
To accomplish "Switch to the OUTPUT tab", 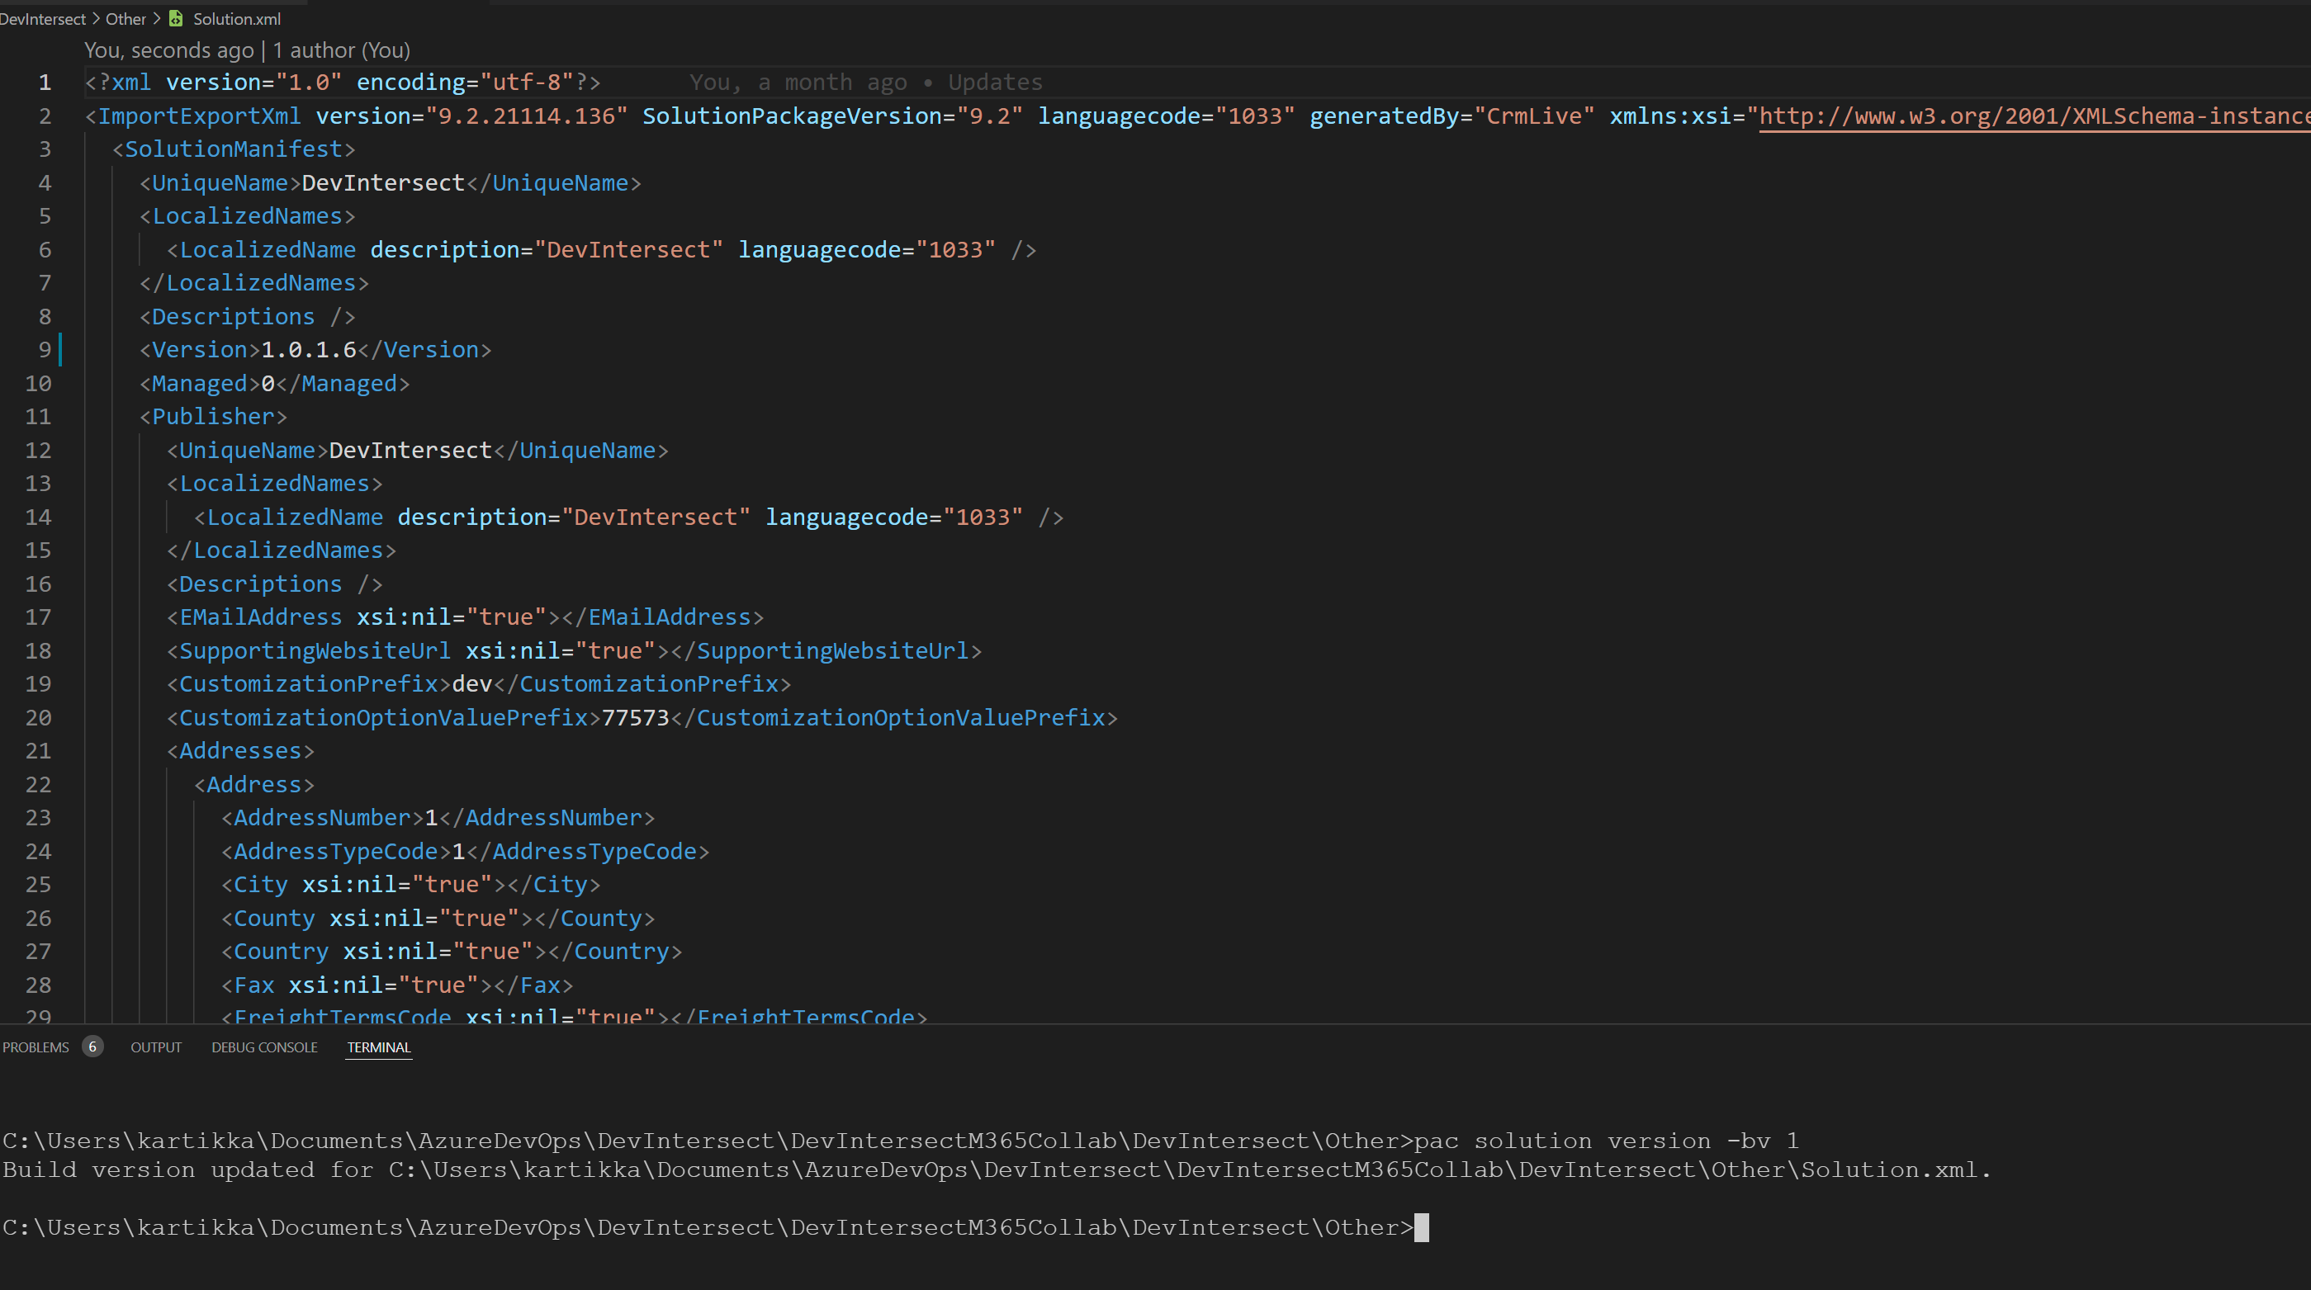I will (x=156, y=1047).
